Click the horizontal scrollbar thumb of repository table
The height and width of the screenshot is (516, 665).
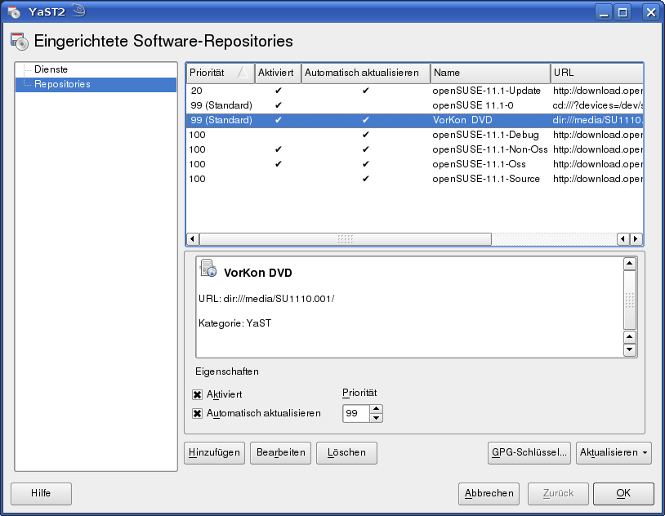tap(346, 239)
